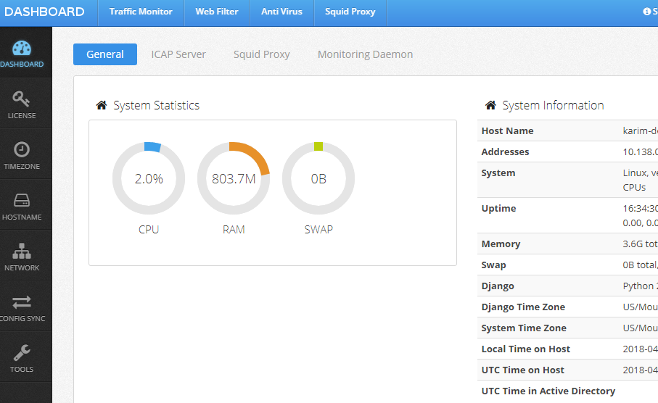Click the System Information heading

[x=553, y=105]
